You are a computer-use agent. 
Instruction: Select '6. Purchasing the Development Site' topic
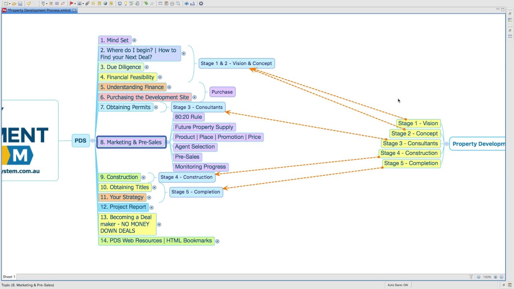coord(145,97)
